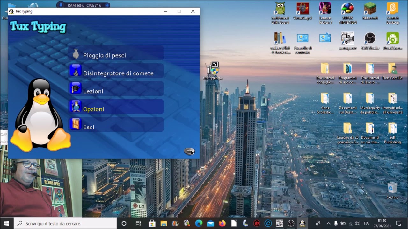Open network Wi-Fi tray icon

coord(350,223)
